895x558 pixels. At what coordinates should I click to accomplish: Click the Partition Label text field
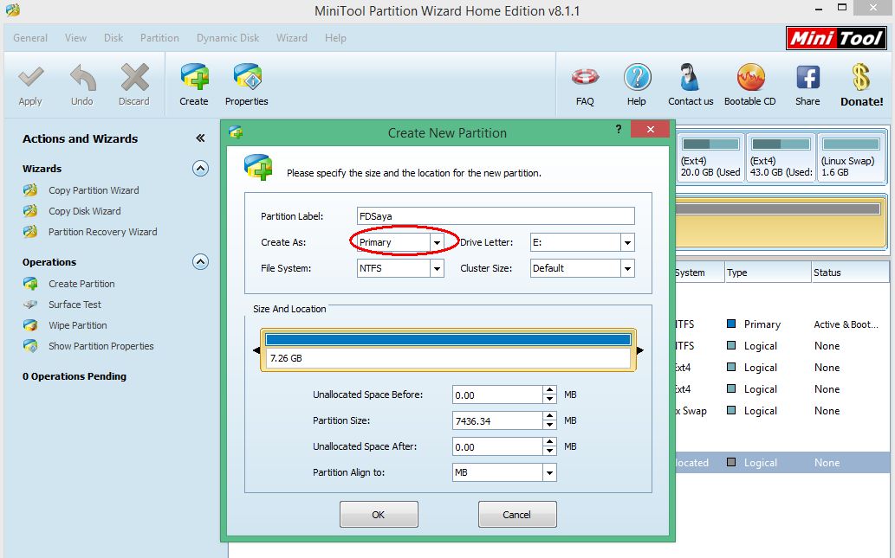pyautogui.click(x=496, y=216)
